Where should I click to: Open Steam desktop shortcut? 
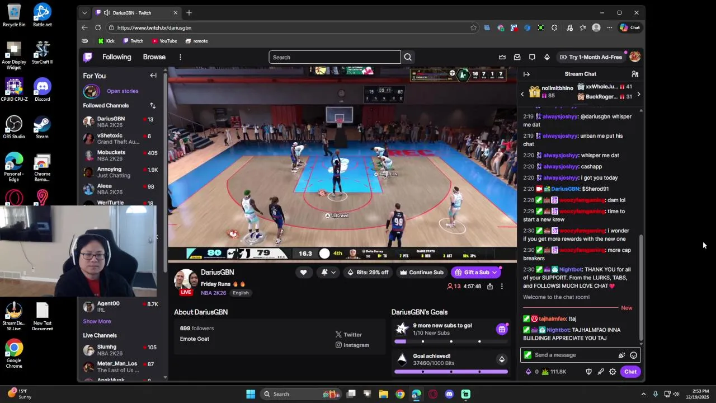click(42, 127)
